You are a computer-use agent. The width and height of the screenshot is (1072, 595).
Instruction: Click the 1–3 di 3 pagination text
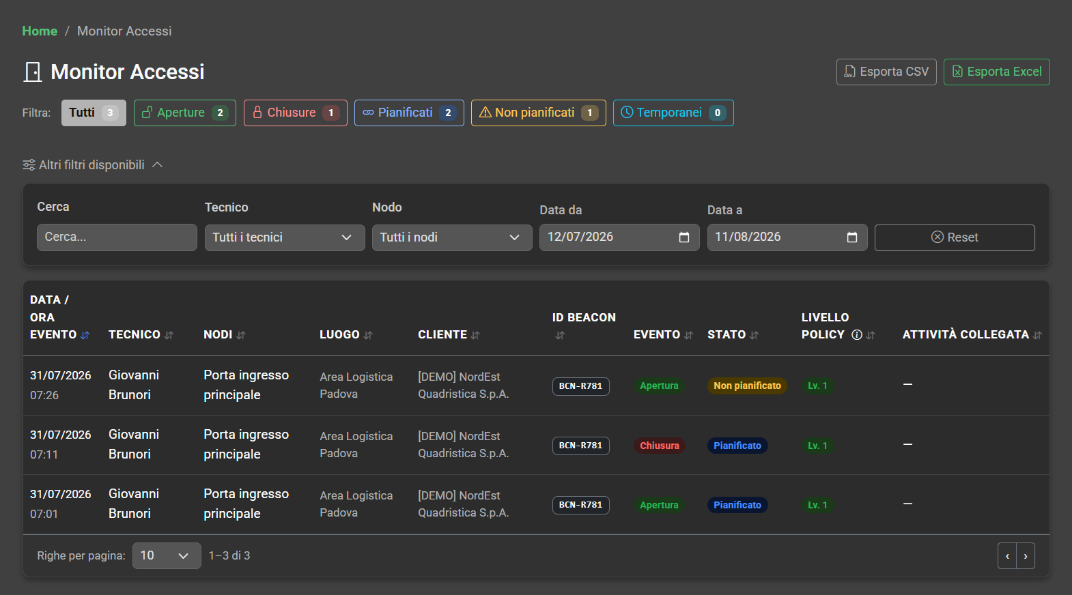(229, 555)
